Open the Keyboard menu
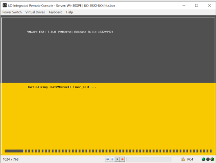This screenshot has width=216, height=163. 55,12
